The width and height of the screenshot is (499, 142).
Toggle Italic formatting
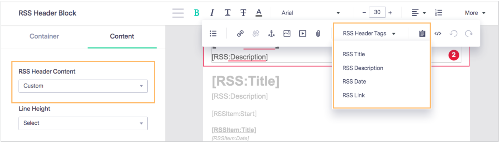click(x=212, y=13)
